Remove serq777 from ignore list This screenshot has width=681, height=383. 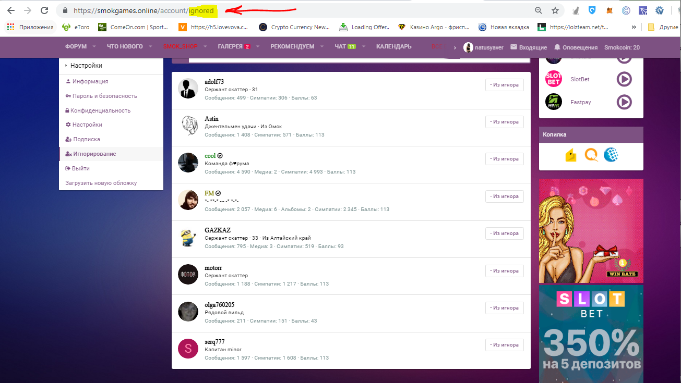click(504, 344)
